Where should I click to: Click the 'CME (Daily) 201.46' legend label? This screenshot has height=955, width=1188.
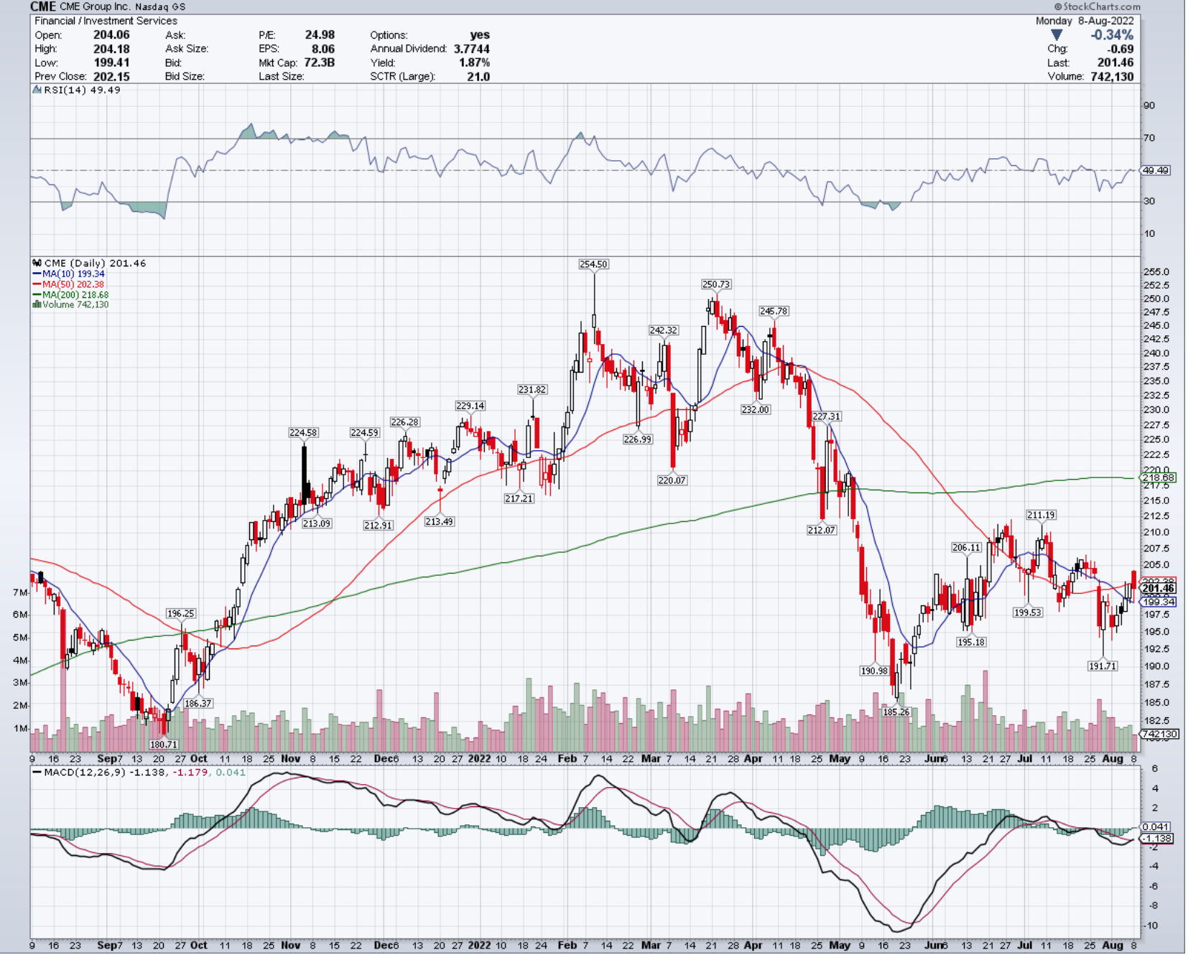(95, 264)
